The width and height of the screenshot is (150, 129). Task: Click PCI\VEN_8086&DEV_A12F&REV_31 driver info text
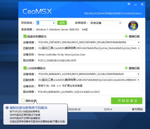69,92
